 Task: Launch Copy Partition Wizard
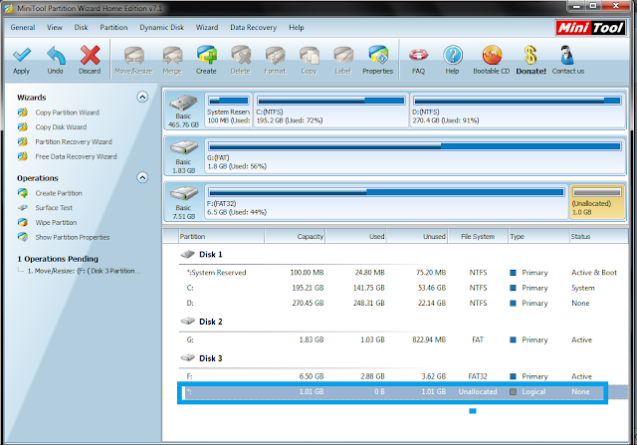(x=67, y=112)
